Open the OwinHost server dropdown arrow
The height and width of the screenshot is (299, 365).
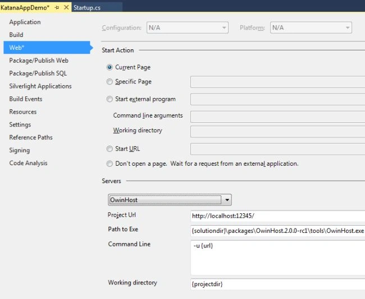[x=227, y=200]
